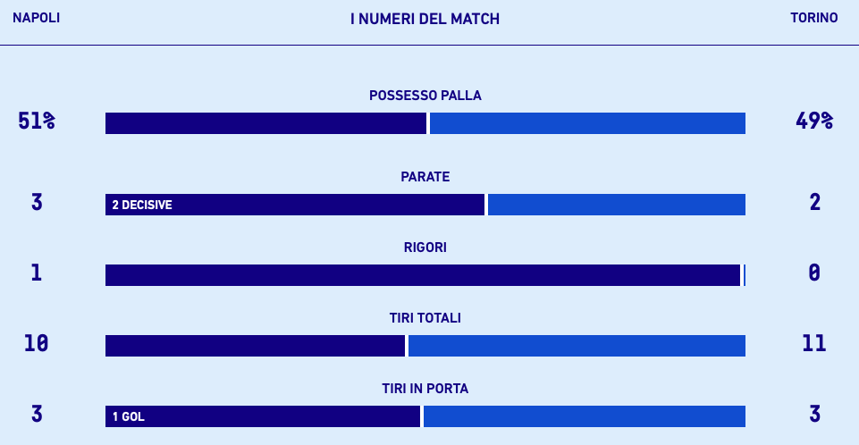The height and width of the screenshot is (445, 859).
Task: Click Torino's 11 total shots value
Action: pos(814,343)
